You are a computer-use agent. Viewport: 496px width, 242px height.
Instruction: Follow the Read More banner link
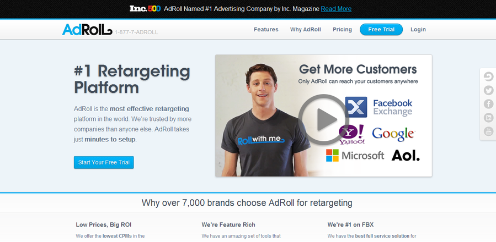tap(336, 9)
